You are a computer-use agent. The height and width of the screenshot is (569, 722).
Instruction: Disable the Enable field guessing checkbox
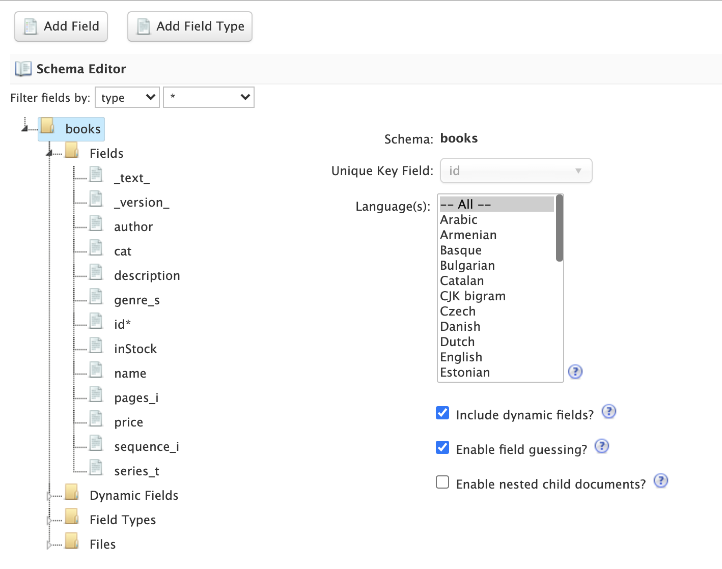point(442,447)
